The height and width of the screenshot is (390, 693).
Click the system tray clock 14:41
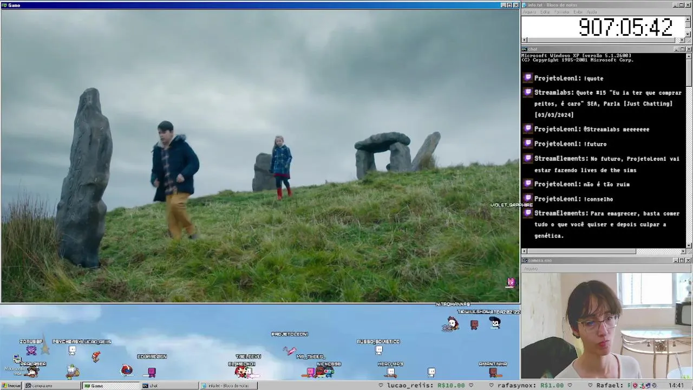[x=676, y=386]
